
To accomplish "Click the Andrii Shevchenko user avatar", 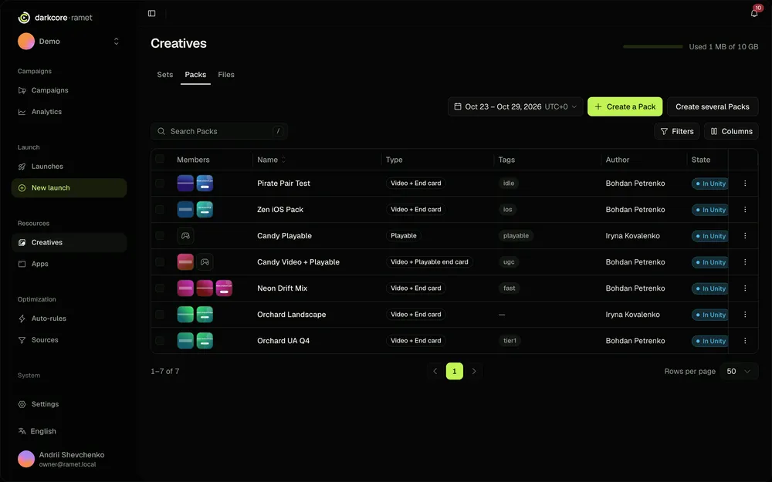I will pos(26,459).
